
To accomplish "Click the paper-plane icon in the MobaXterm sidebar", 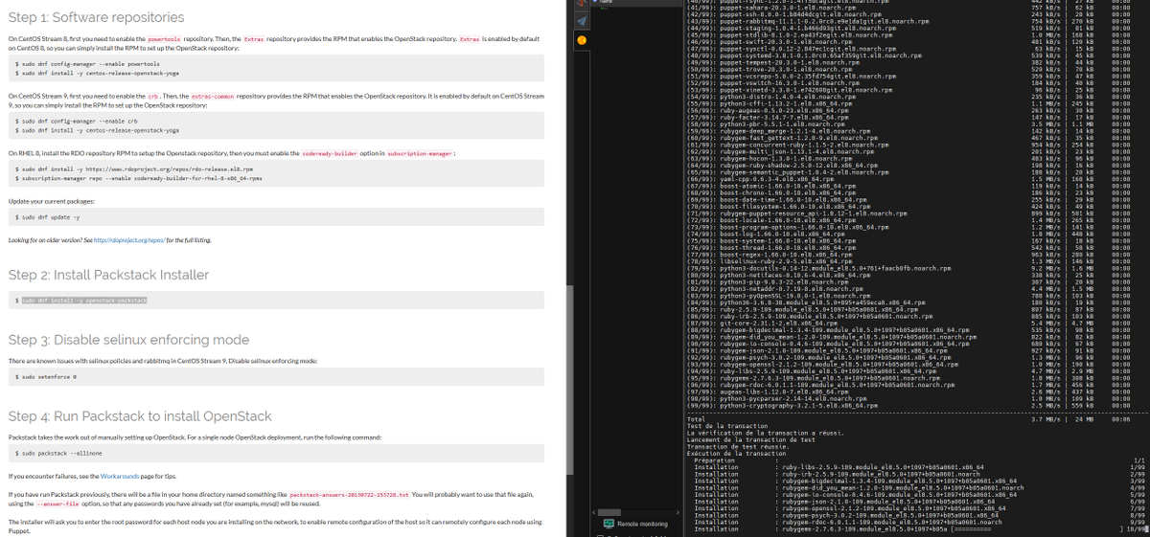I will click(x=581, y=22).
